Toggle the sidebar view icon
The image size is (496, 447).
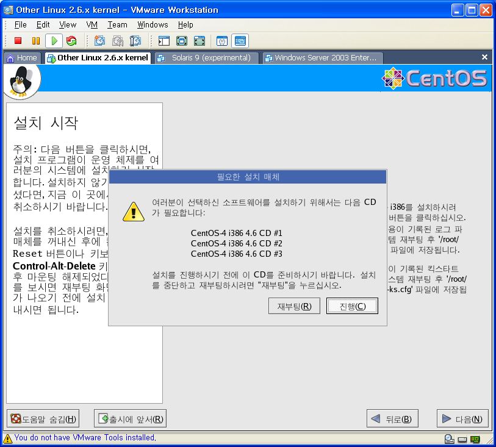(164, 41)
